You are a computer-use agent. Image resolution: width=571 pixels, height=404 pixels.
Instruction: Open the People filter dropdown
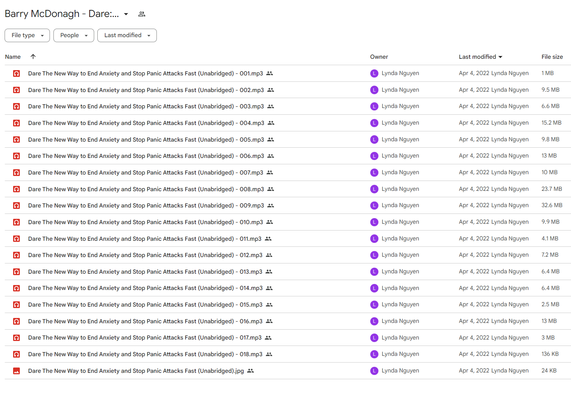(x=74, y=35)
